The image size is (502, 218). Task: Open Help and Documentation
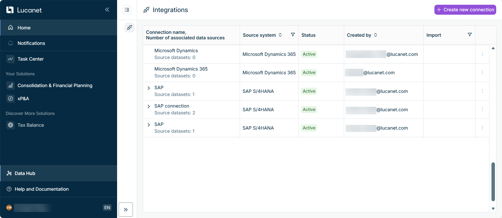[59, 189]
